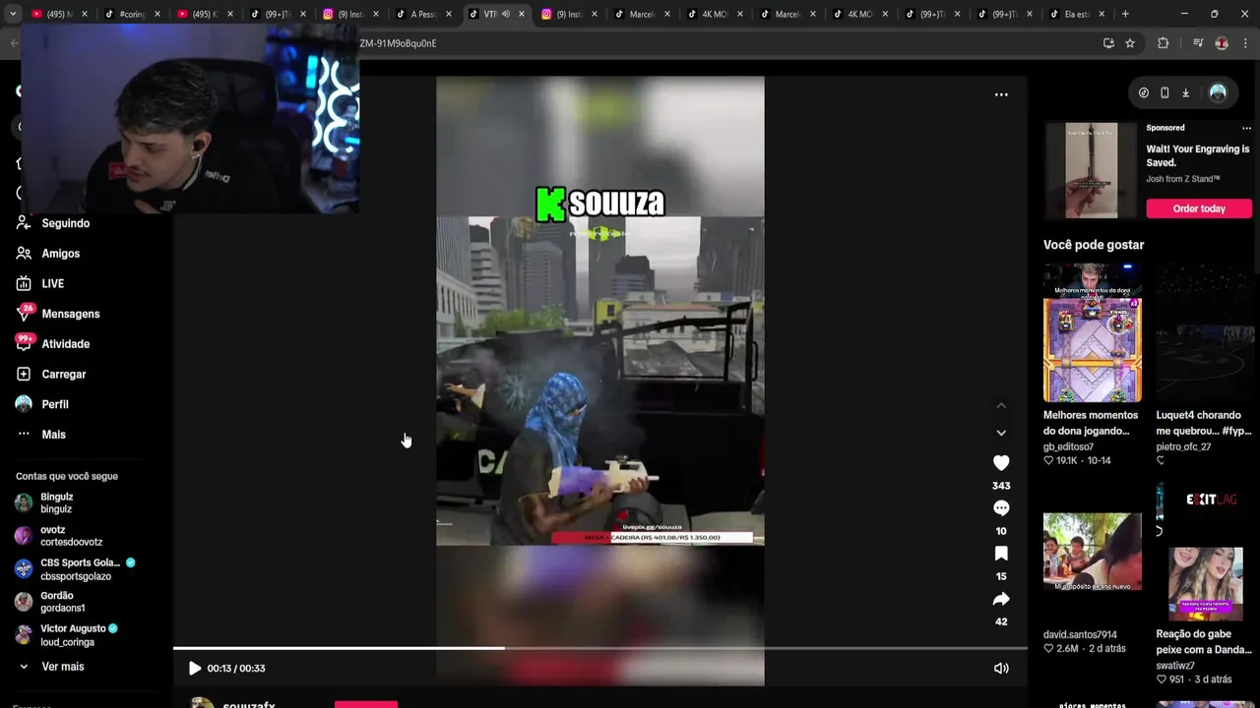Open souuzafx author name below video
1260x708 pixels.
click(x=249, y=704)
